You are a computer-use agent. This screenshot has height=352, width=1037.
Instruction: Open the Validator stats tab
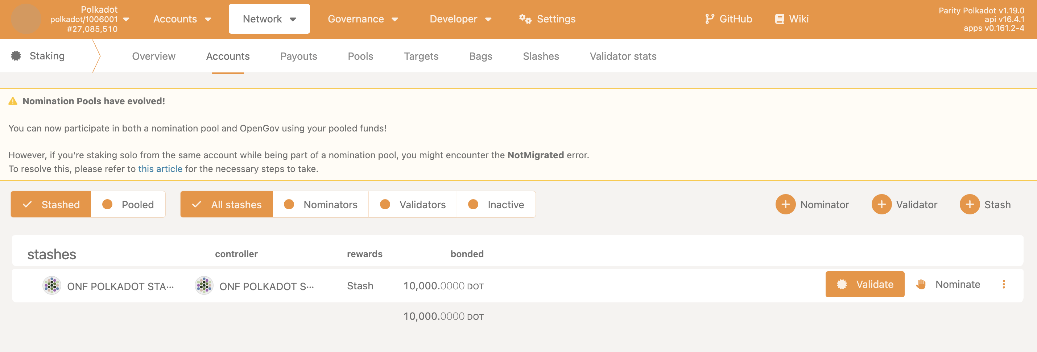click(x=622, y=56)
